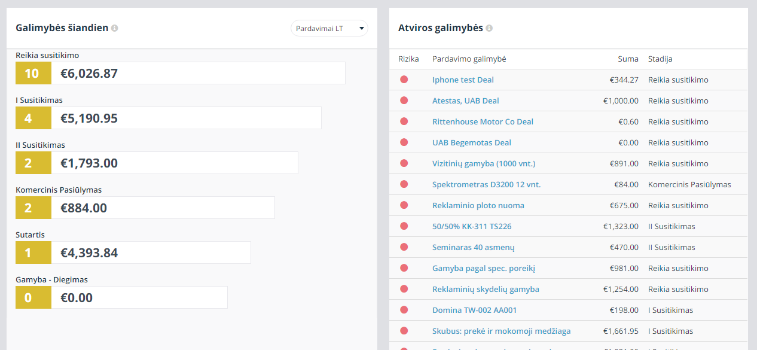The image size is (757, 350).
Task: Open Skubus: prekė ir mokomoji medžiaga link
Action: (502, 331)
